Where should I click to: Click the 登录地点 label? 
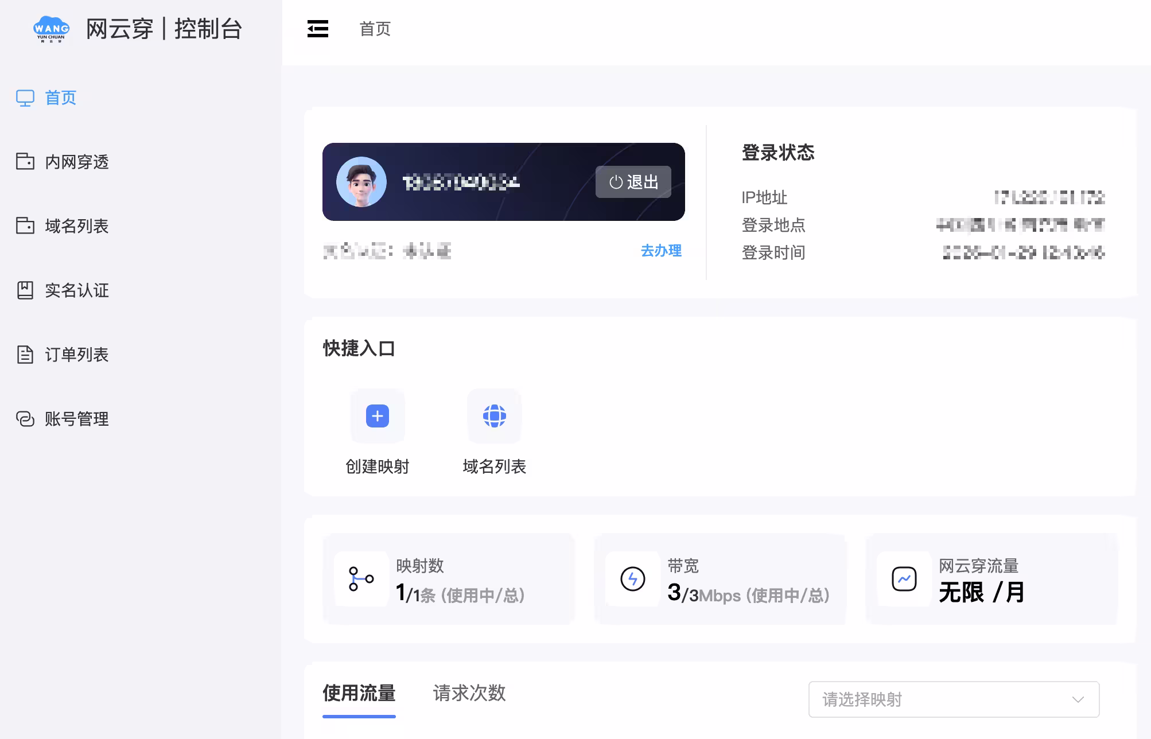[773, 225]
